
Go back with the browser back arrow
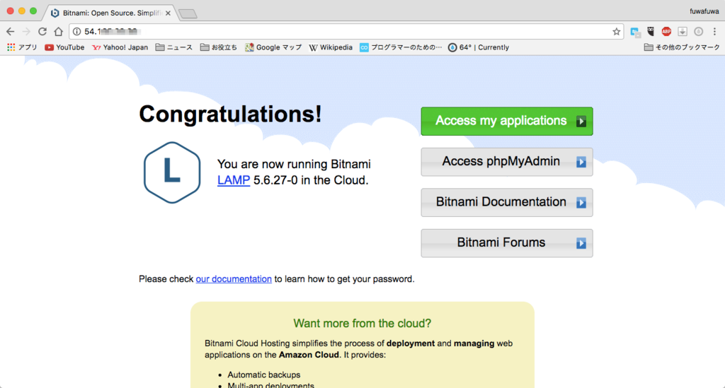(x=10, y=31)
